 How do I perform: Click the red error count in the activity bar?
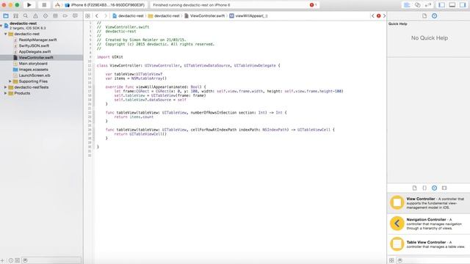point(313,5)
